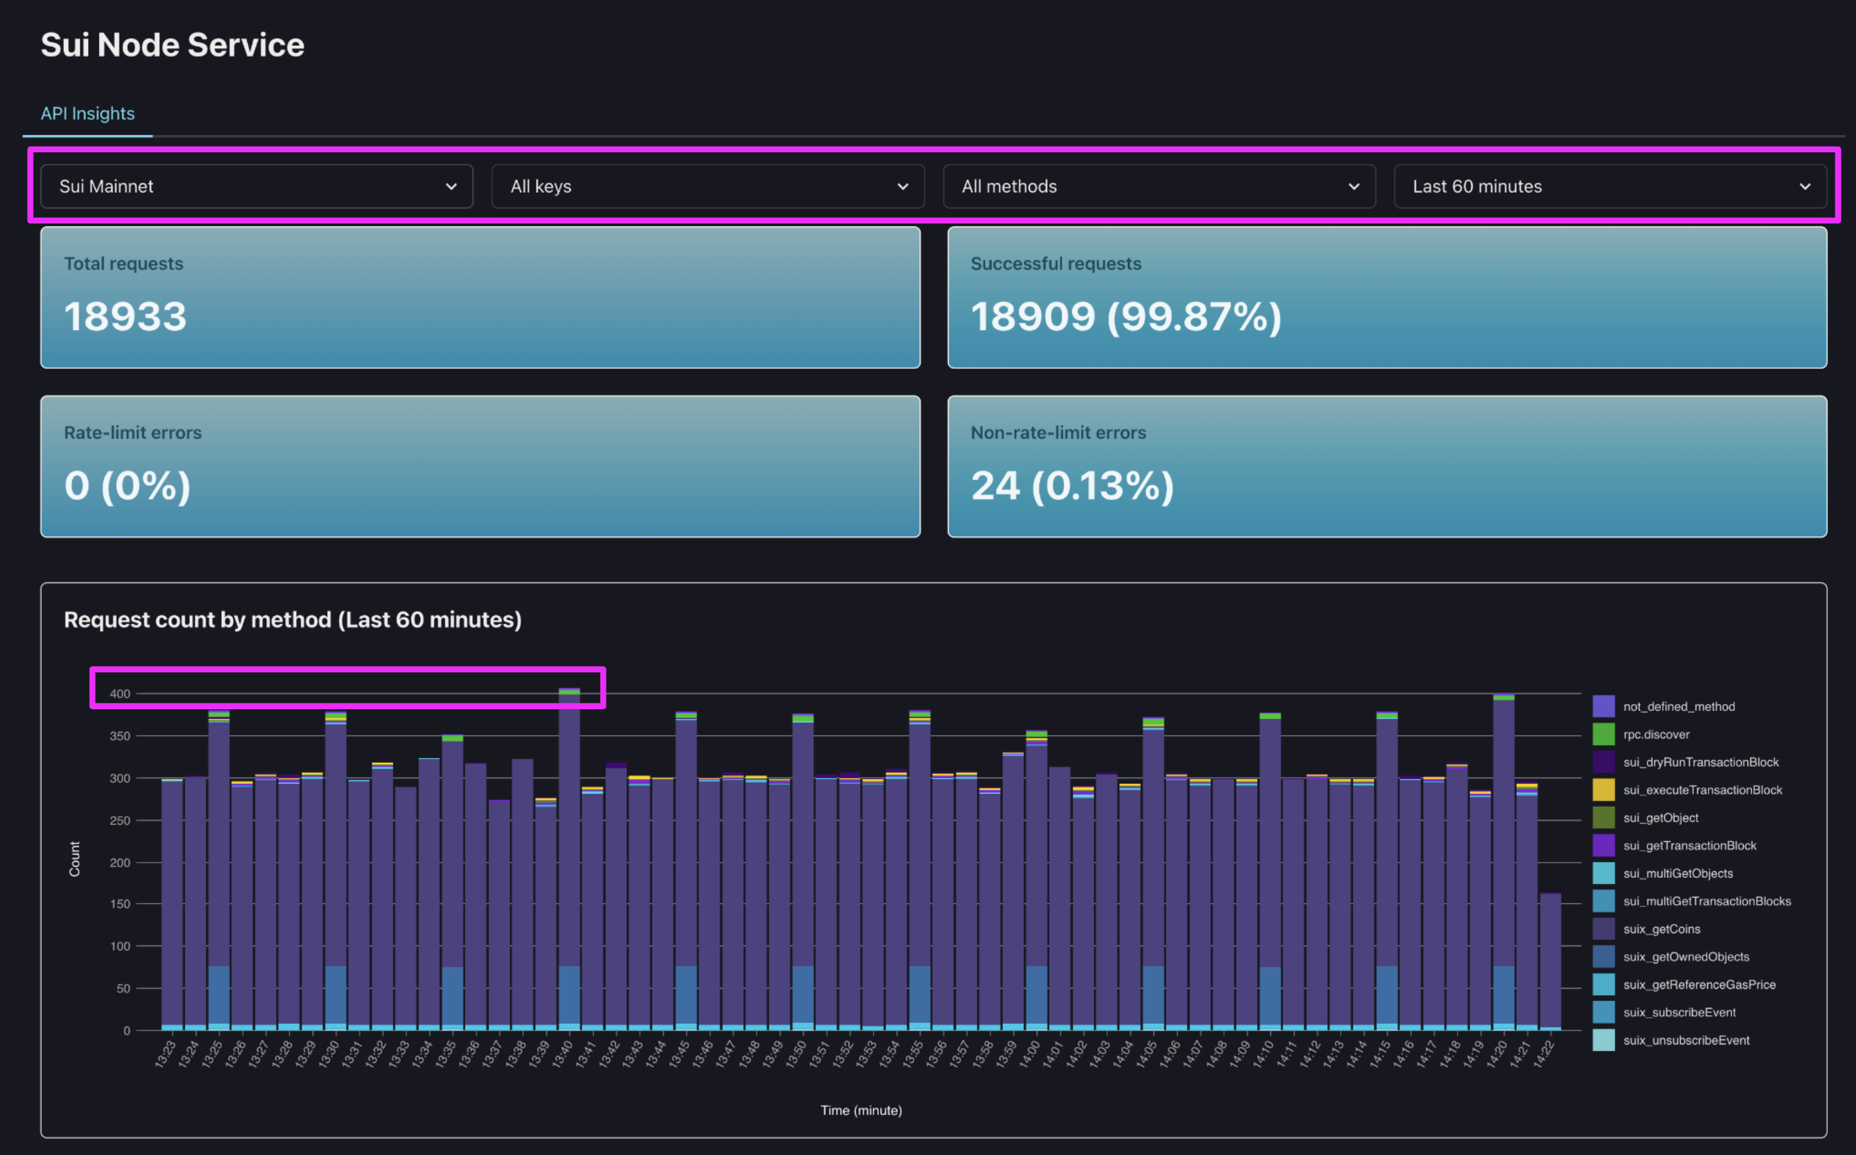Toggle suix_unsubscribeEvent legend swatch

[x=1603, y=1040]
